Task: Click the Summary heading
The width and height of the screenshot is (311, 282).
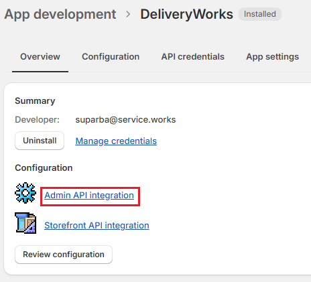Action: point(35,101)
